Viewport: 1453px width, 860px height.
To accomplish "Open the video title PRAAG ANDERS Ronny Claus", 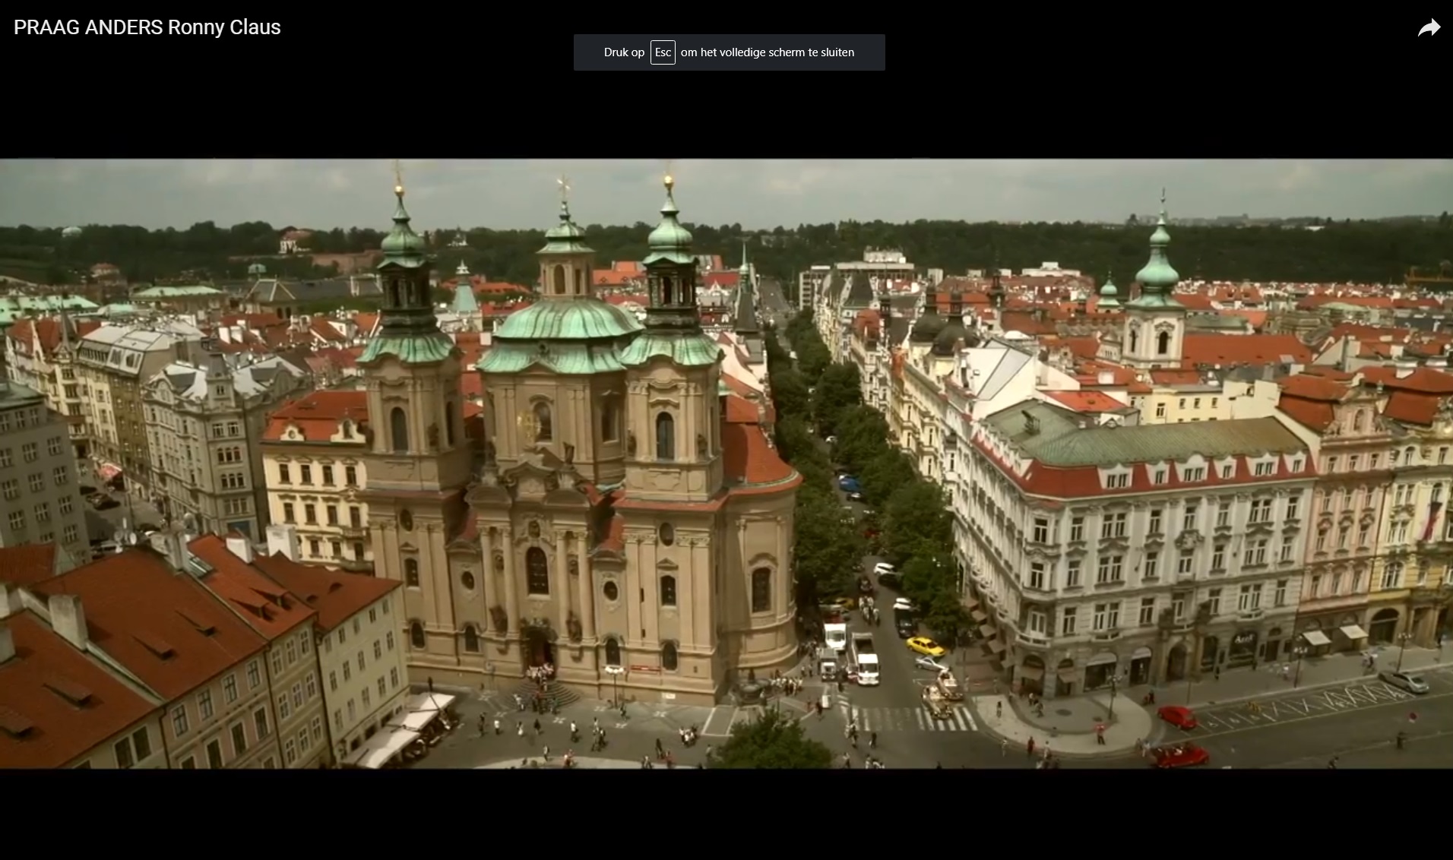I will tap(147, 27).
